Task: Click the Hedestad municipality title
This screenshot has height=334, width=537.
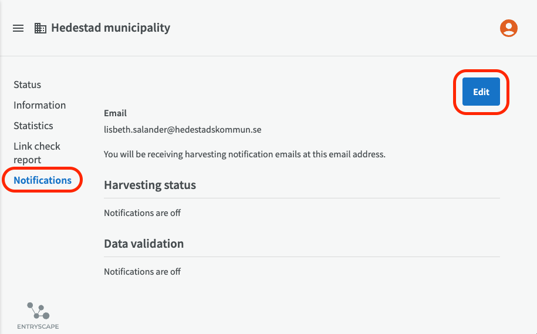Action: point(110,28)
